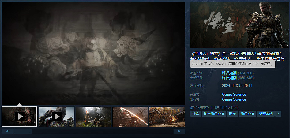Open developer Game Science link
Image resolution: width=290 pixels, height=138 pixels.
[x=234, y=95]
